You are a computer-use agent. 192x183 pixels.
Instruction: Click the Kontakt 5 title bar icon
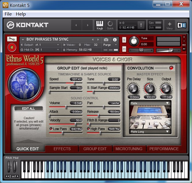5,5
